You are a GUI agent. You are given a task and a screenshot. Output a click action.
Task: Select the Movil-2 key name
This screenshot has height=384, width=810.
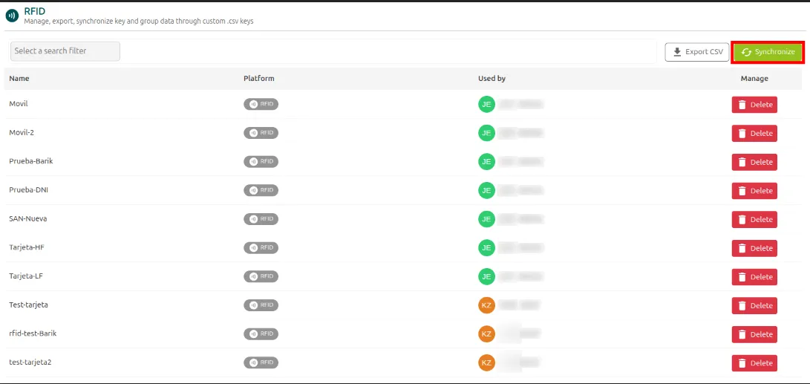click(x=22, y=132)
